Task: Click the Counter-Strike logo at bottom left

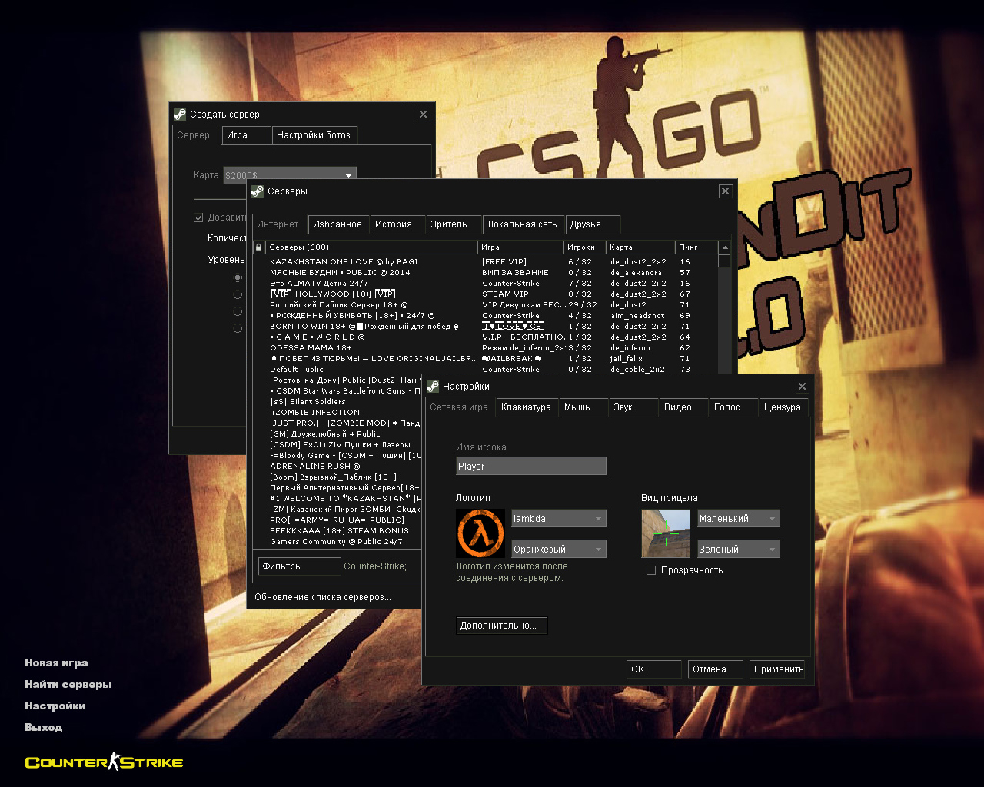Action: click(x=103, y=762)
